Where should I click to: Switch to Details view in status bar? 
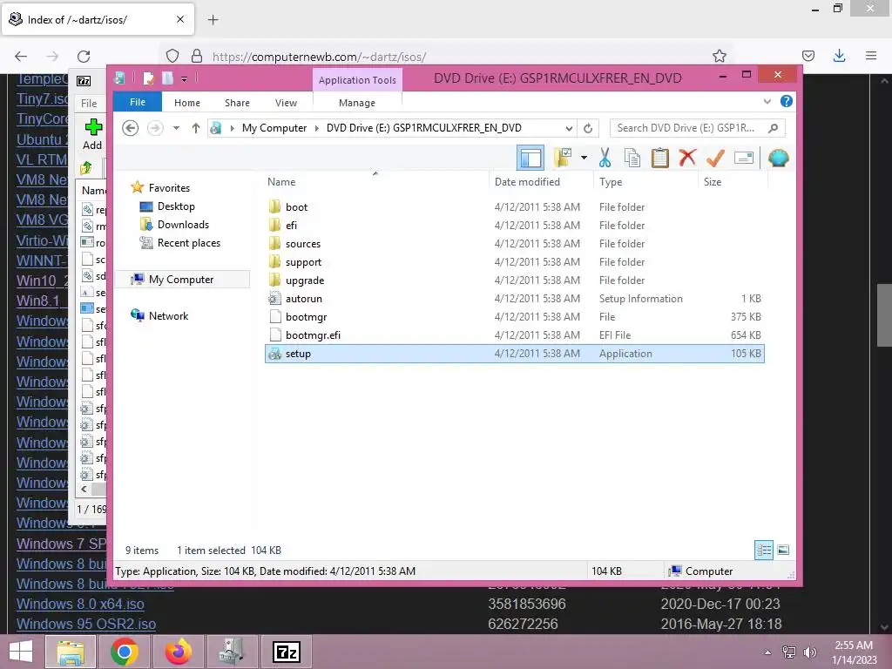point(763,550)
